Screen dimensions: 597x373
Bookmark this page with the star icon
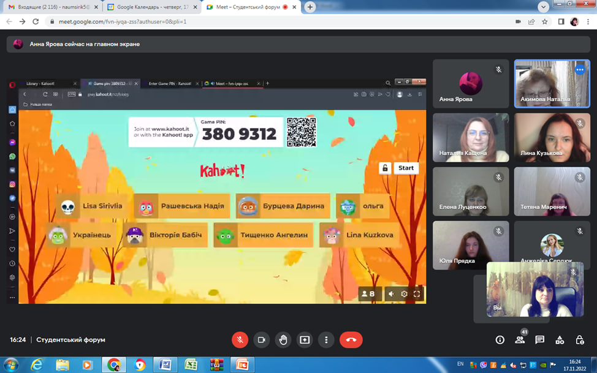click(x=545, y=21)
